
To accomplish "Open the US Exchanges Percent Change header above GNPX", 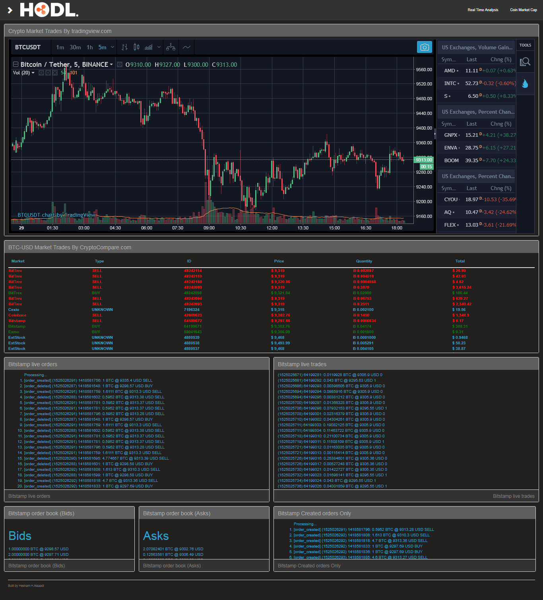I will tap(477, 112).
